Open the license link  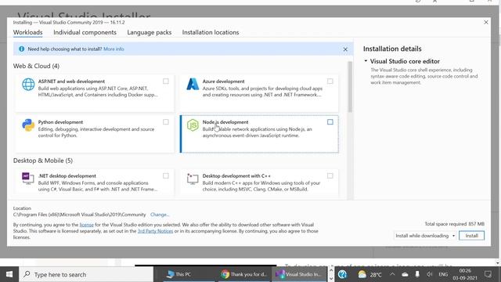click(x=87, y=225)
